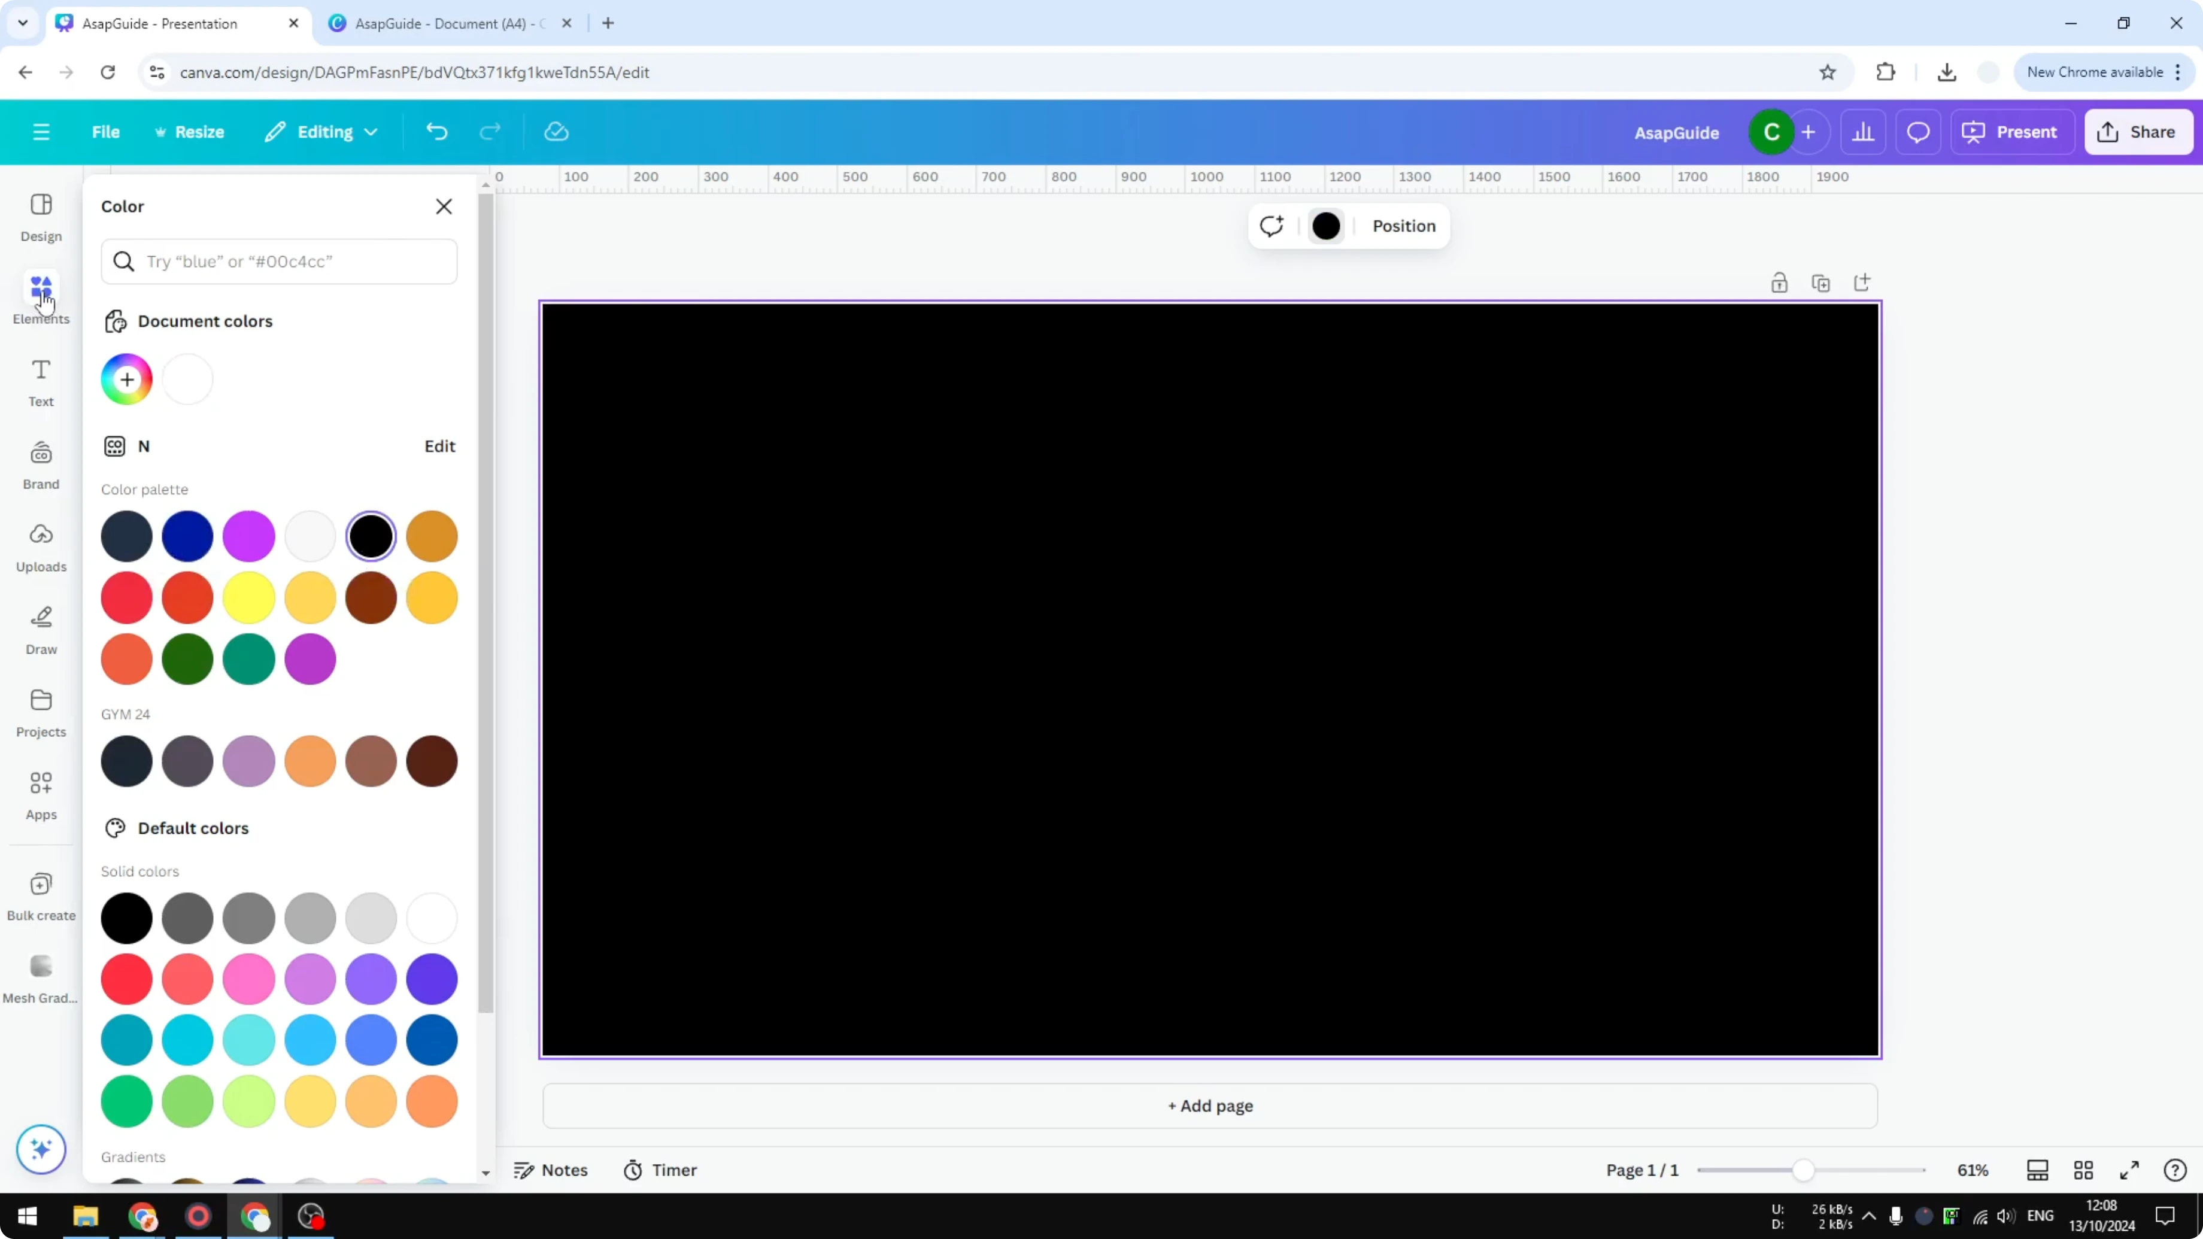Viewport: 2203px width, 1239px height.
Task: Open the Draw panel
Action: pyautogui.click(x=40, y=629)
